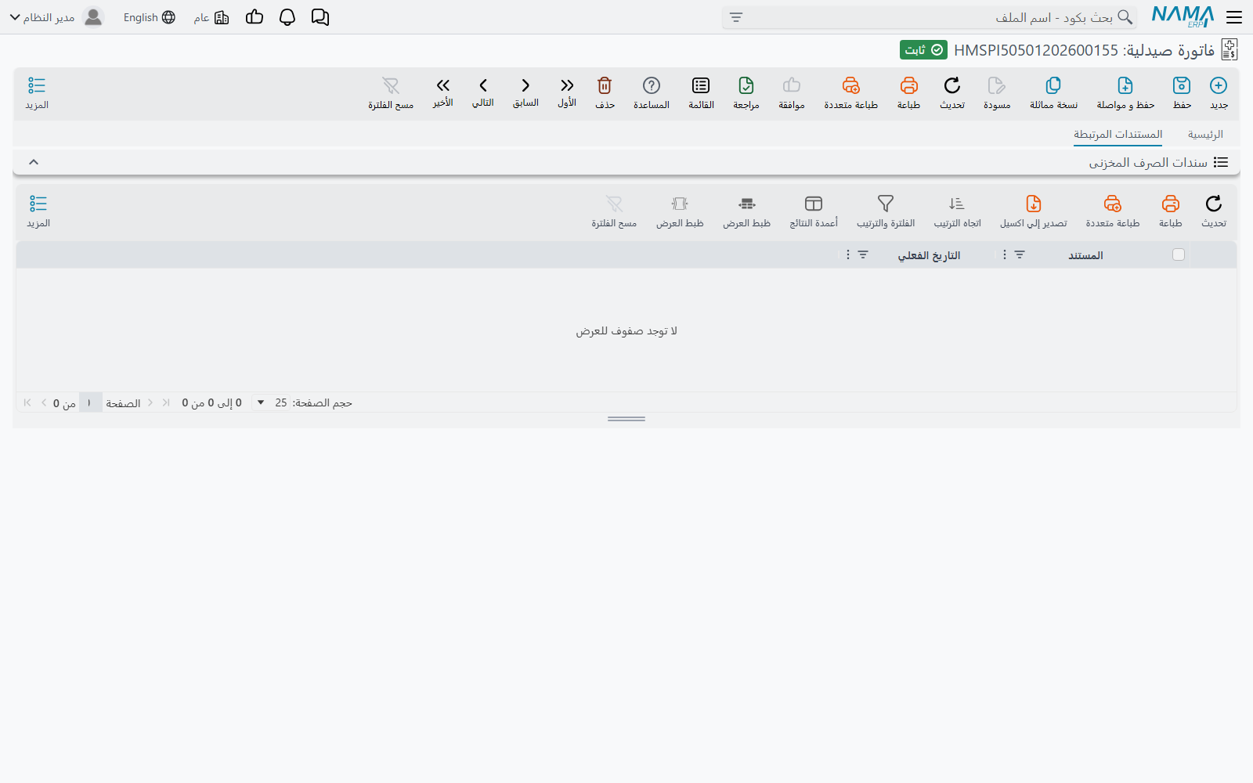Tick the select-all checkbox in grid header
This screenshot has height=783, width=1253.
(1179, 254)
